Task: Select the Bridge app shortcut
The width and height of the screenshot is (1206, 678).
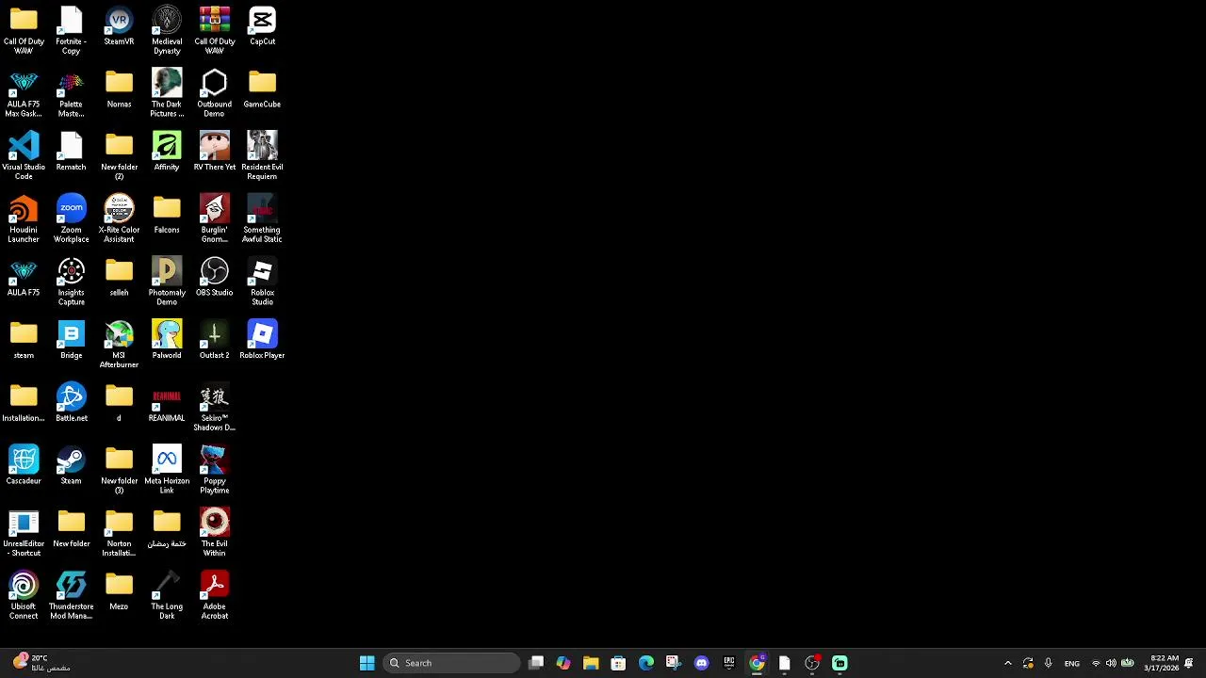Action: (71, 341)
